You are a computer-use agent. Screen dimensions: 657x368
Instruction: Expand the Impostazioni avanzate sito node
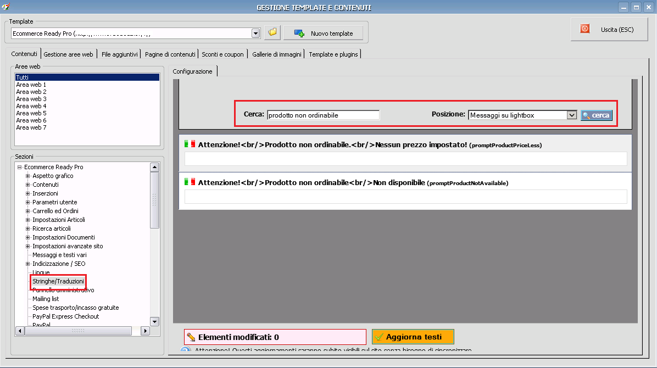(27, 246)
